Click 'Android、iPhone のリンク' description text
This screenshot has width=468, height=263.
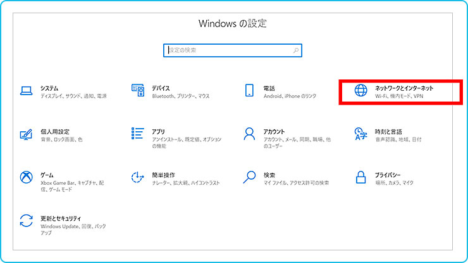click(x=290, y=96)
